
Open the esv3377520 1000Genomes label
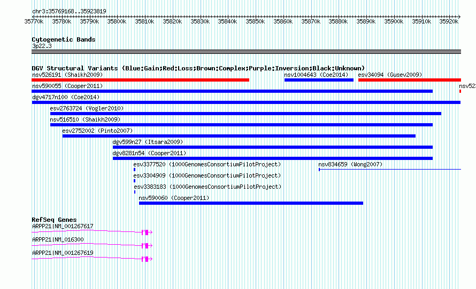tap(207, 164)
